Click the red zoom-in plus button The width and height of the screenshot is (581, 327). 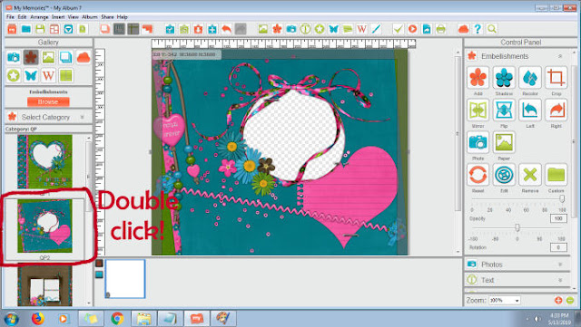[x=558, y=301]
